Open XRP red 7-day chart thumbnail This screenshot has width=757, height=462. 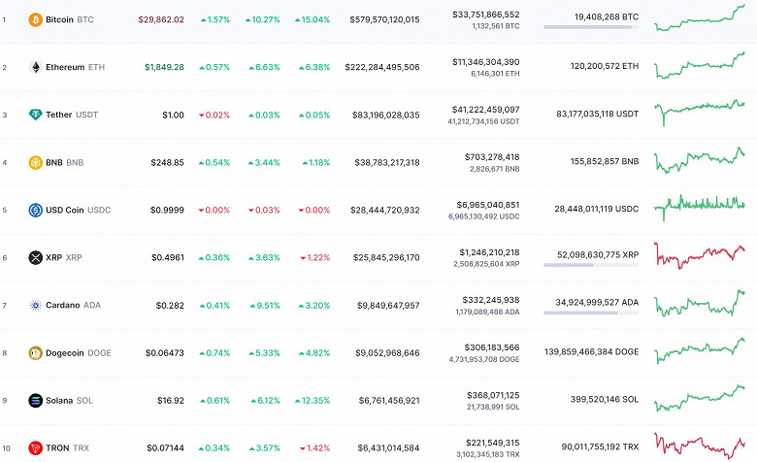point(699,255)
